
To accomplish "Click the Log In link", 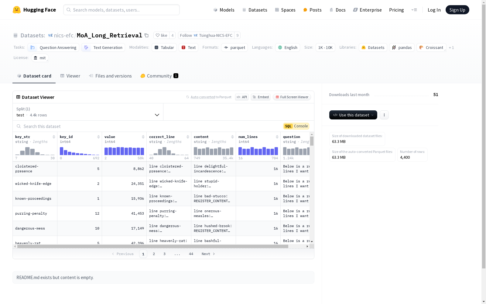I will (x=434, y=10).
